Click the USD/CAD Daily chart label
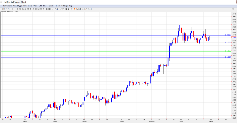 tap(9, 11)
